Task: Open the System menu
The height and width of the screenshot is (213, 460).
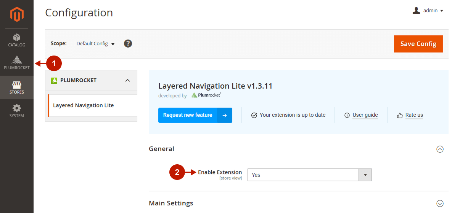Action: 17,111
